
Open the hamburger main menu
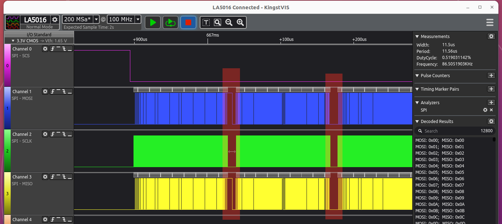click(x=490, y=22)
